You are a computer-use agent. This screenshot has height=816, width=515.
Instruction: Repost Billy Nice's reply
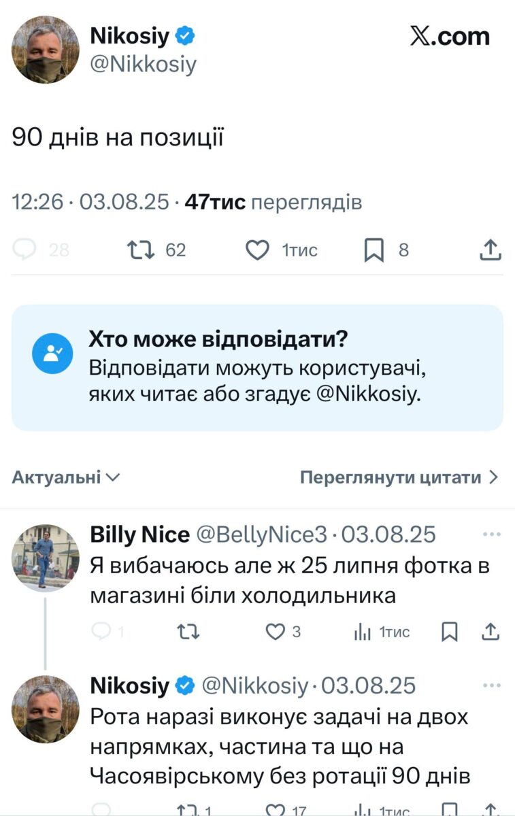pos(185,632)
